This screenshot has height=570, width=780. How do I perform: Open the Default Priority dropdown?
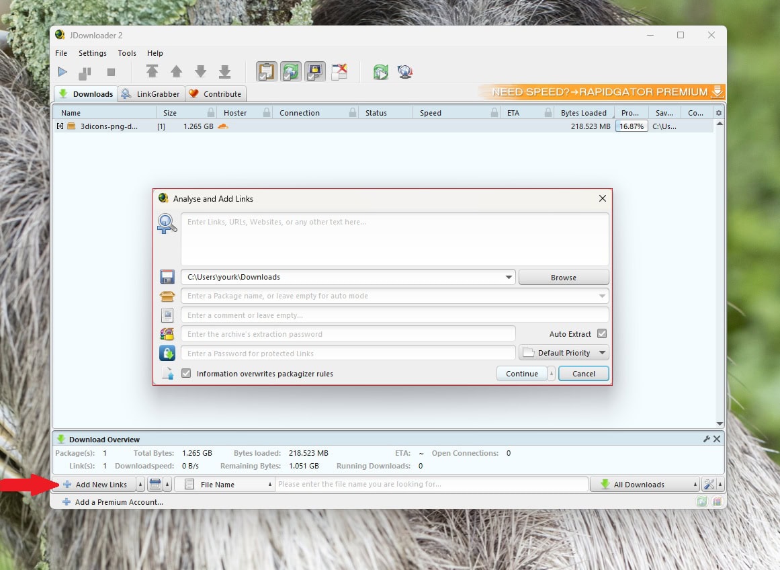click(564, 353)
